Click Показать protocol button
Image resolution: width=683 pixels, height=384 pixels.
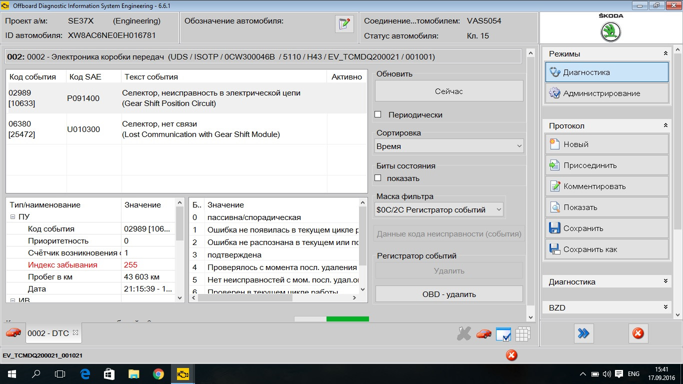tap(607, 207)
